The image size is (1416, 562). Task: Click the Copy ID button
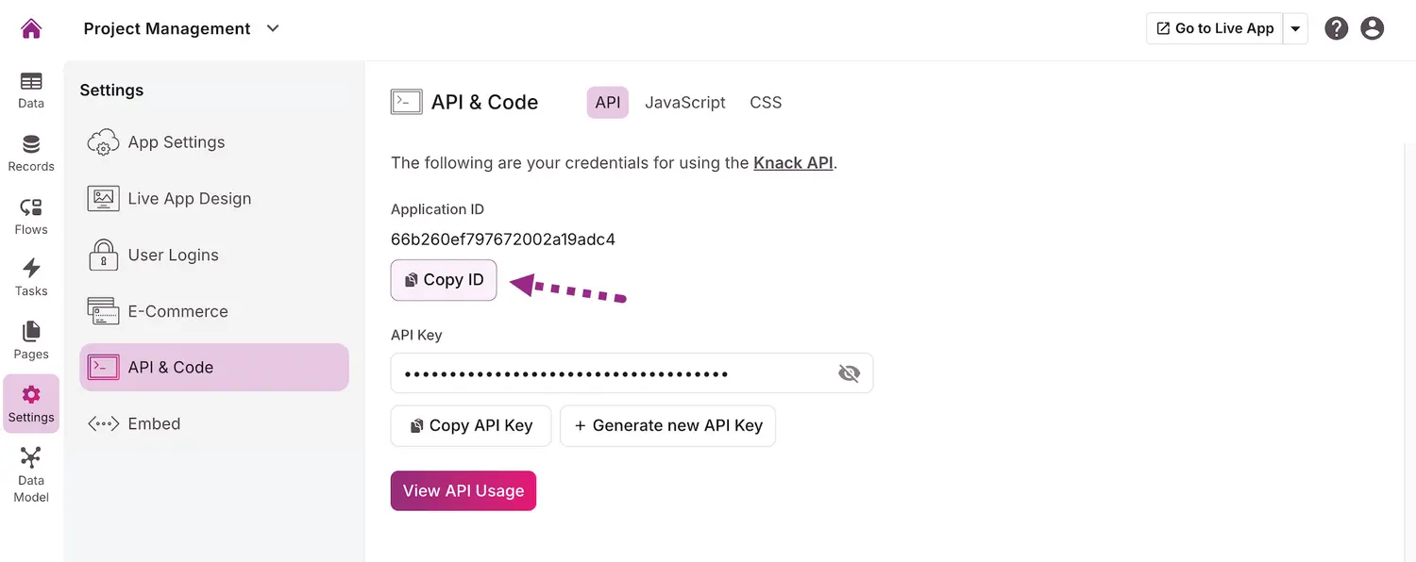point(443,280)
